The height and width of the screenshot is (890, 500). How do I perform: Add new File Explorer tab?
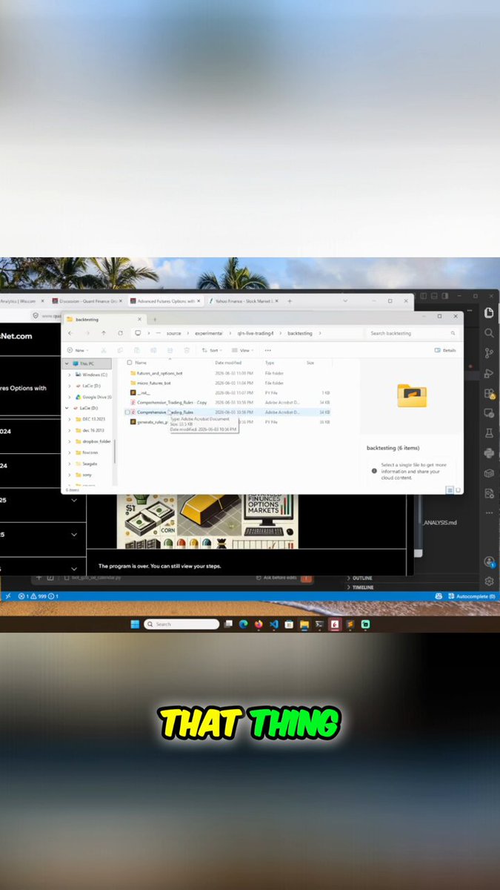click(154, 319)
